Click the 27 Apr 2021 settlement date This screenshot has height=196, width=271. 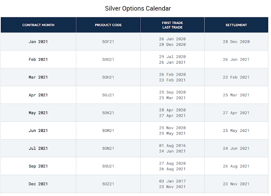(x=236, y=113)
